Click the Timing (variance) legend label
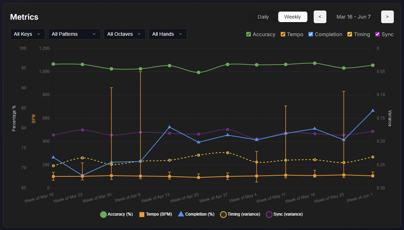 pos(244,214)
